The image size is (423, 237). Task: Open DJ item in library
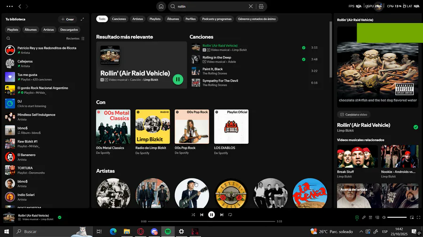(45, 104)
